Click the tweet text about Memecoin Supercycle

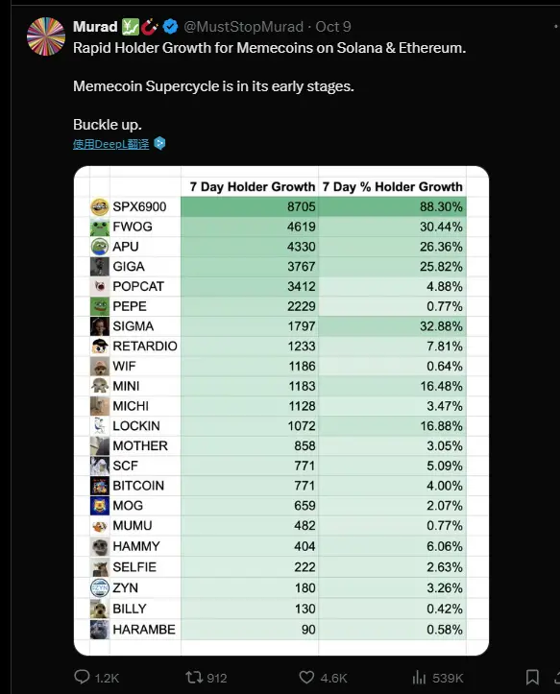(x=213, y=86)
